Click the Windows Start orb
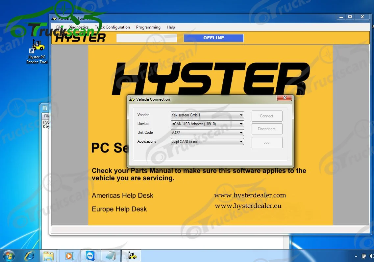This screenshot has height=262, width=374. click(9, 256)
